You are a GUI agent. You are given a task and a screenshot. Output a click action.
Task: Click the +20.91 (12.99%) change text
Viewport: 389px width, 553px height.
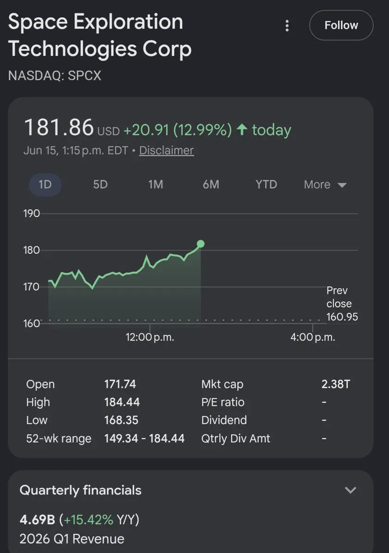[177, 130]
